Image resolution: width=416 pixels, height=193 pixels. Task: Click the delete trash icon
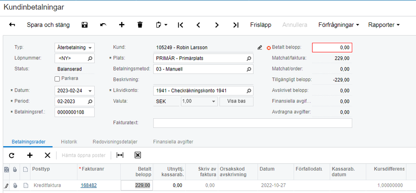(140, 25)
